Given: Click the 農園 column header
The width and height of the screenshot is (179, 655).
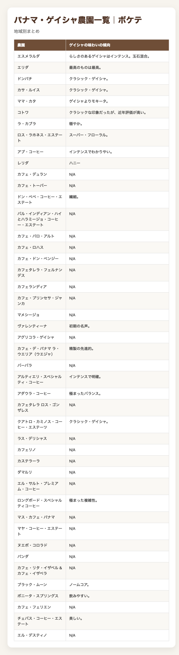Looking at the screenshot, I should [21, 45].
